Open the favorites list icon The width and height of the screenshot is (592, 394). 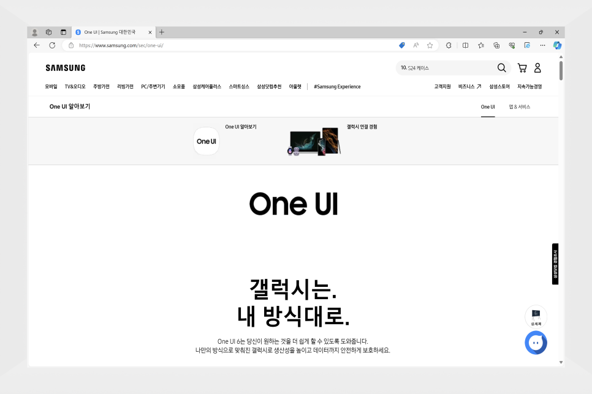(480, 45)
